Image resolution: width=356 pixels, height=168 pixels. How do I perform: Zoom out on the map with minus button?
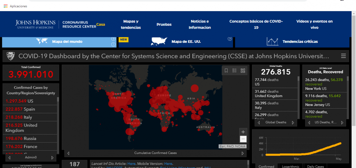(x=243, y=139)
